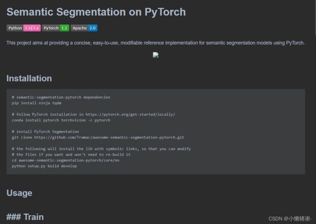This screenshot has height=224, width=316.
Task: Click the Installation section heading
Action: [29, 79]
